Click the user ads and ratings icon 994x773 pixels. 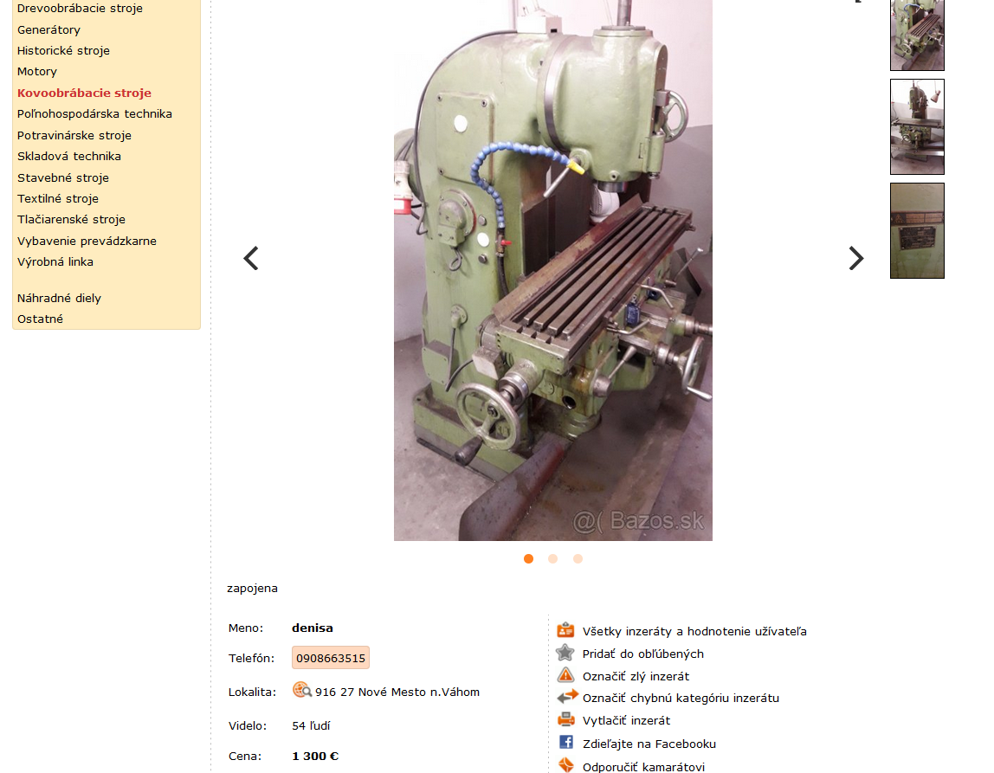tap(565, 630)
